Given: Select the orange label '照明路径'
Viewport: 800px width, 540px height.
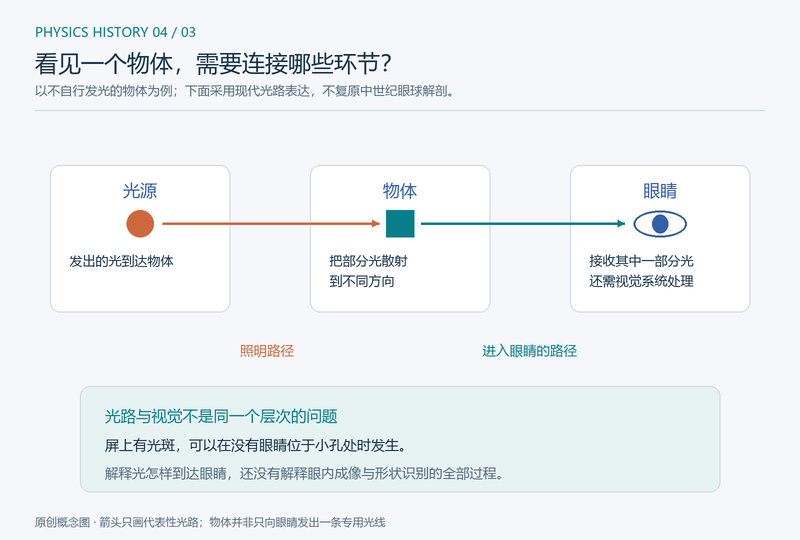Looking at the screenshot, I should (x=267, y=351).
